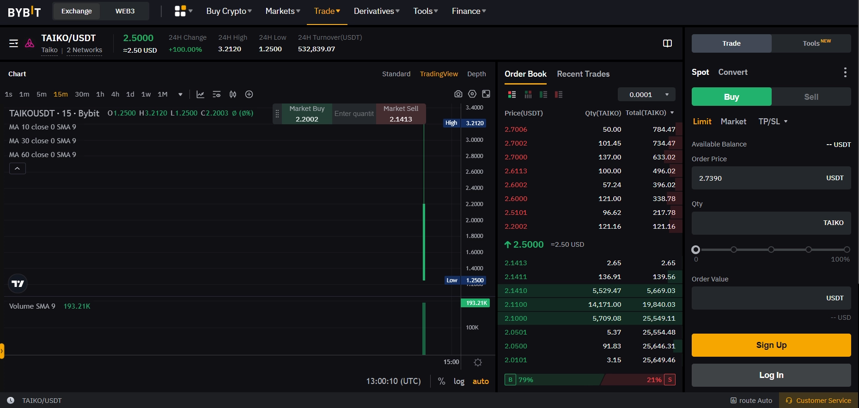Switch to Recent Trades tab
859x408 pixels.
tap(583, 74)
